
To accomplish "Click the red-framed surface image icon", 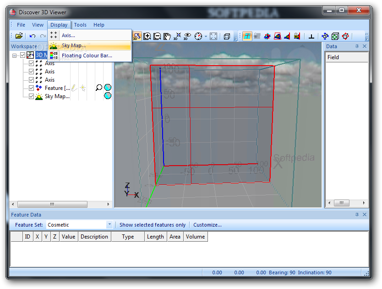I will [x=277, y=36].
